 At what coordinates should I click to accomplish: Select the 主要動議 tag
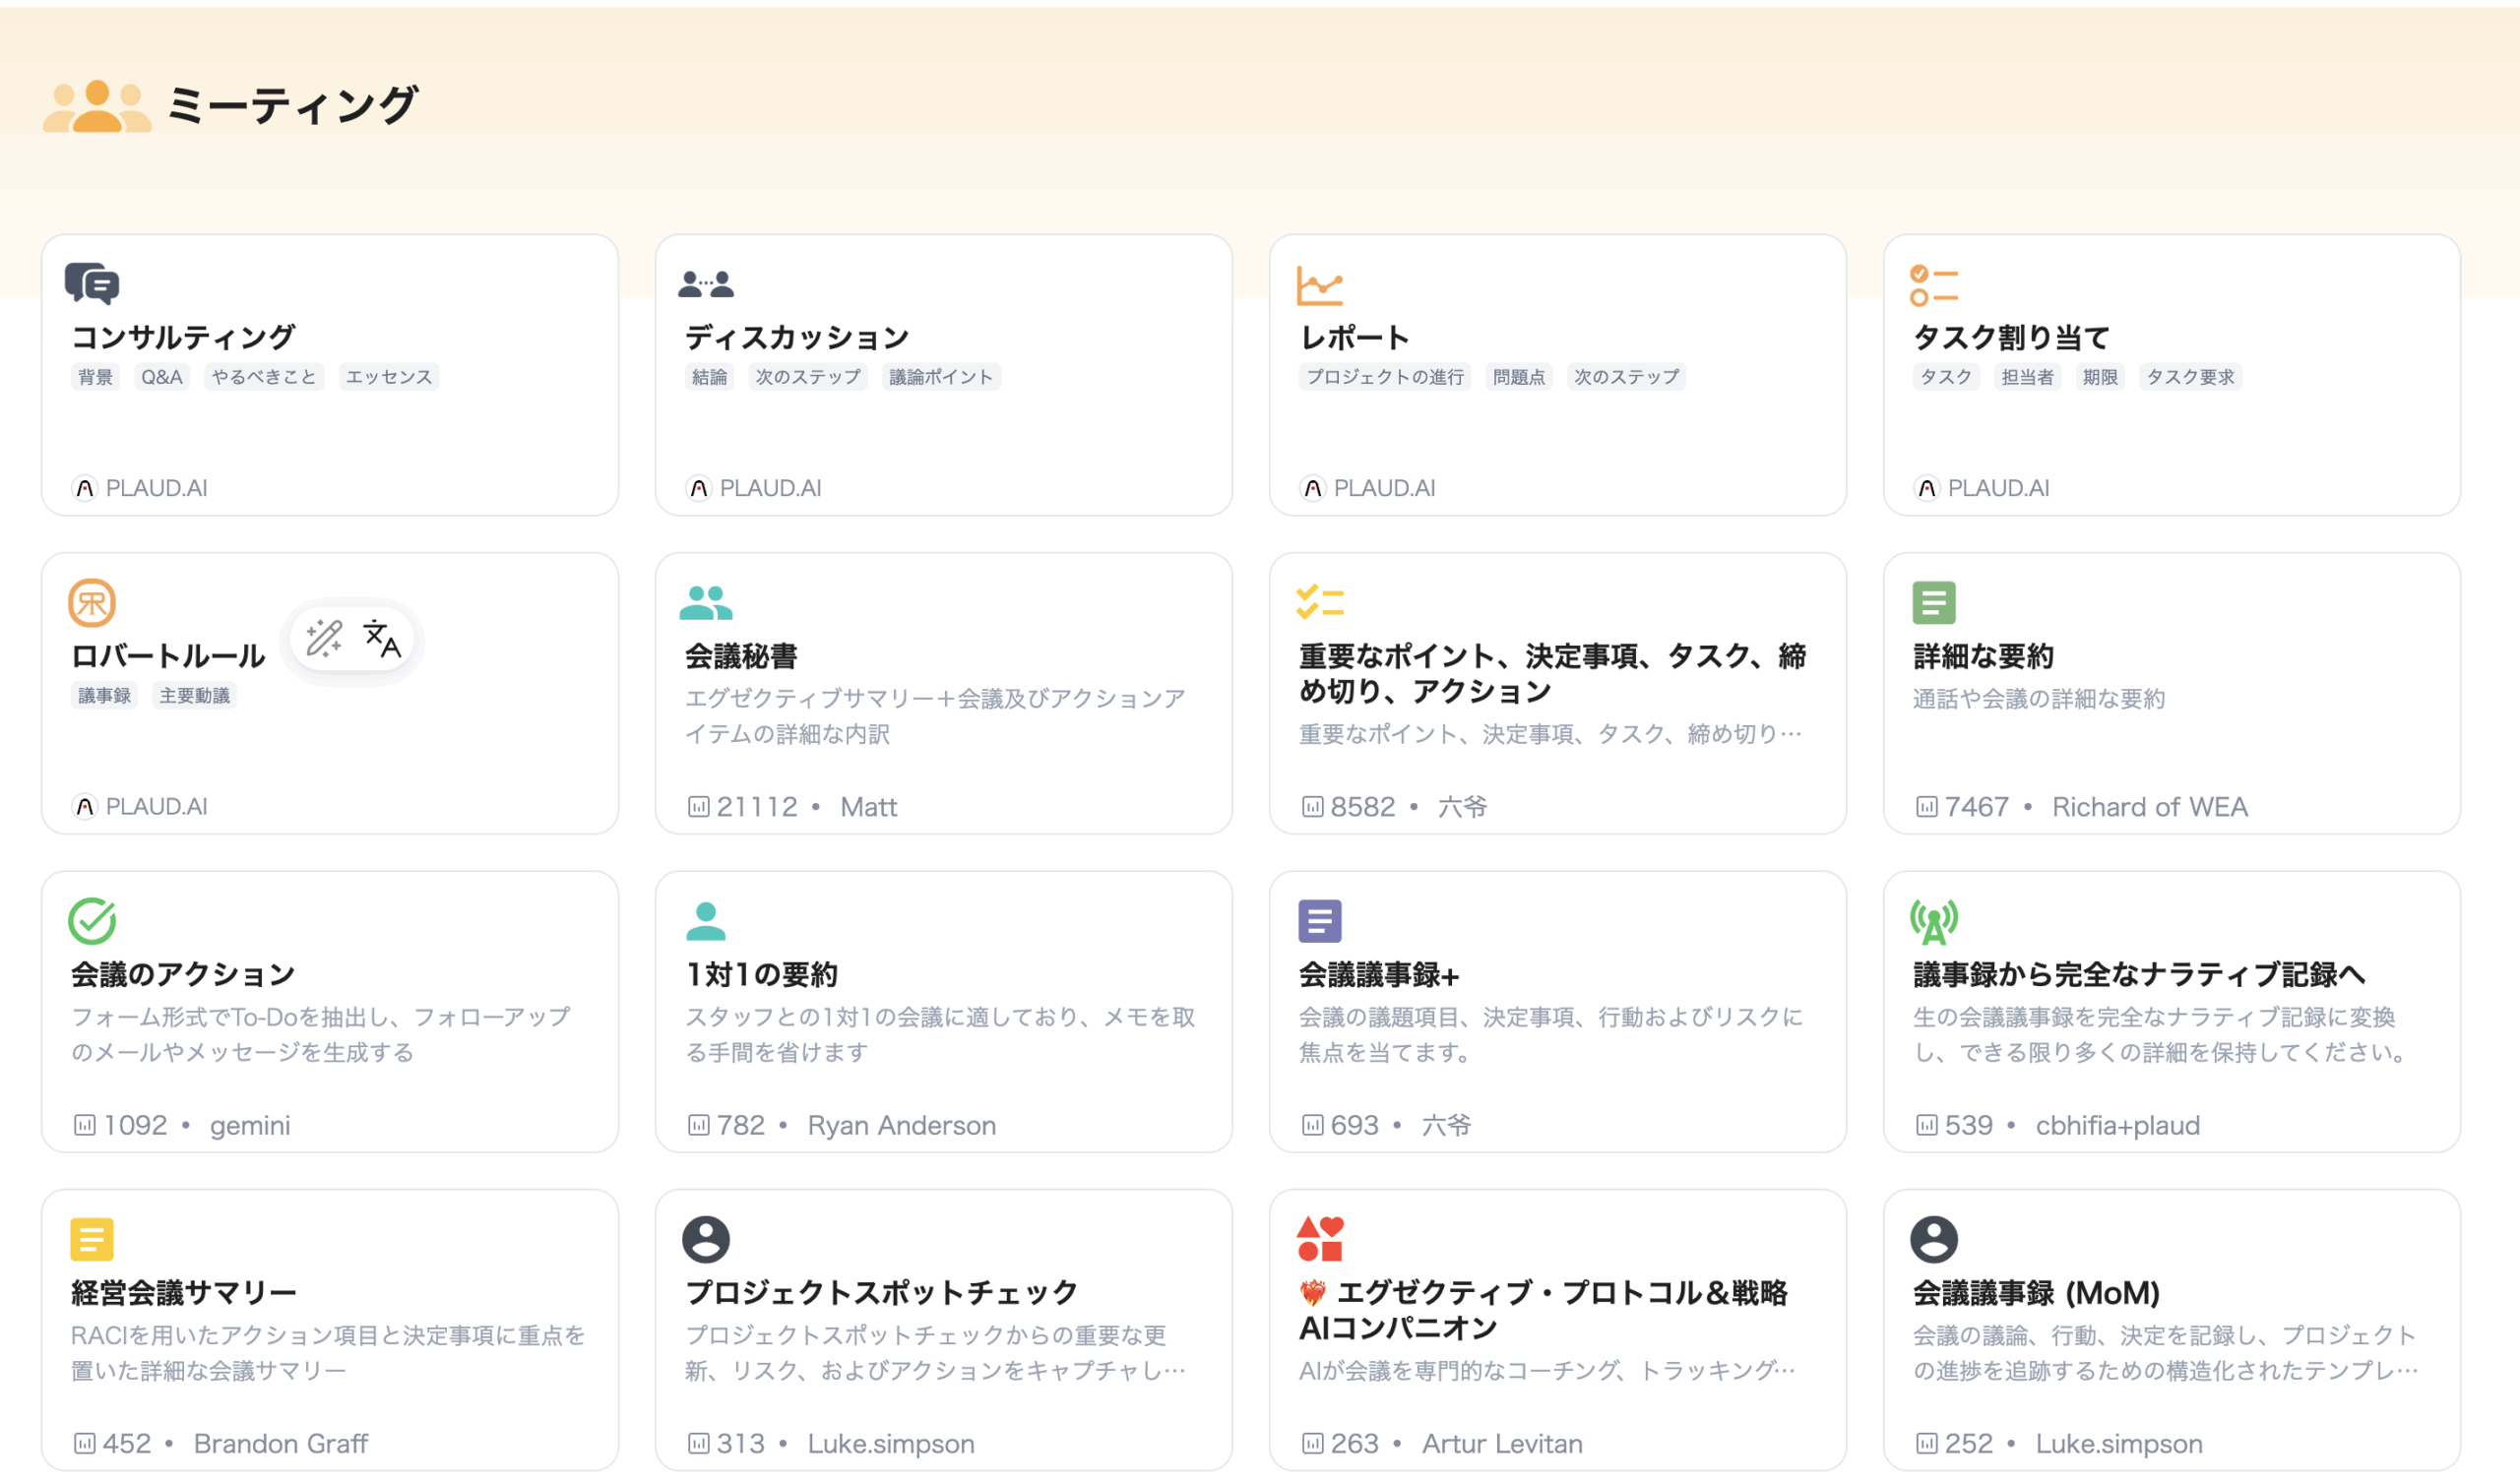[194, 695]
